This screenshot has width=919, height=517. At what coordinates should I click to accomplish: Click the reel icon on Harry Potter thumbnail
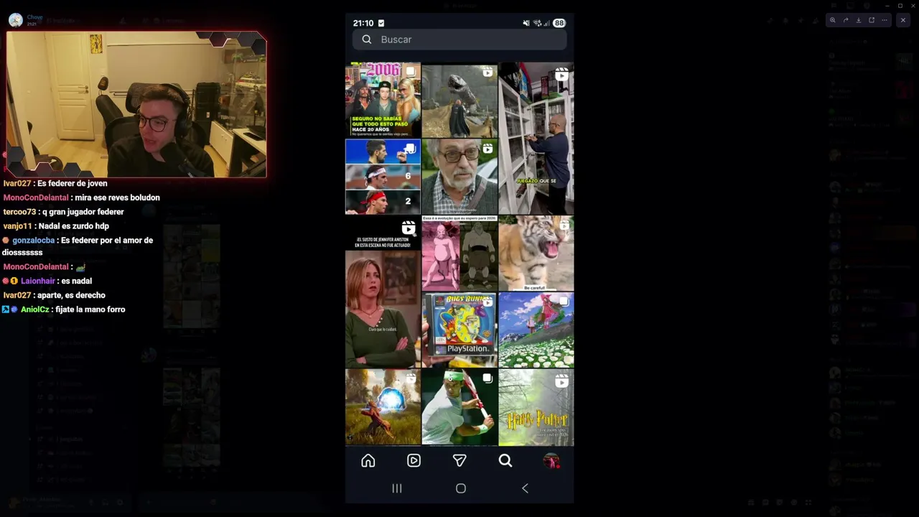click(x=561, y=381)
